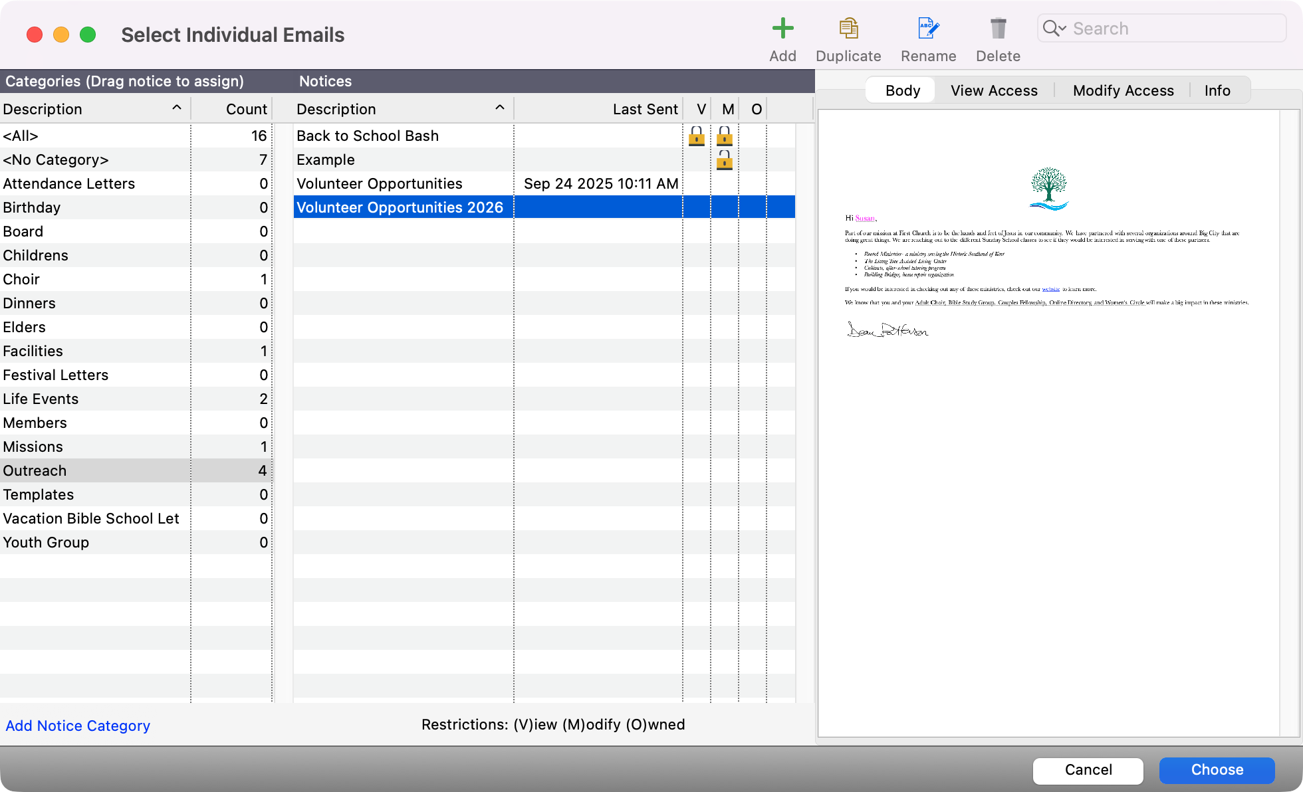Select the Back to School Bash notice
Viewport: 1303px width, 792px height.
pyautogui.click(x=544, y=136)
